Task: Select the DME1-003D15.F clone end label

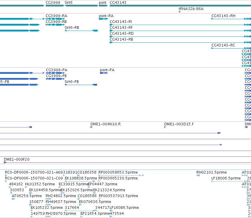Action: click(x=179, y=124)
